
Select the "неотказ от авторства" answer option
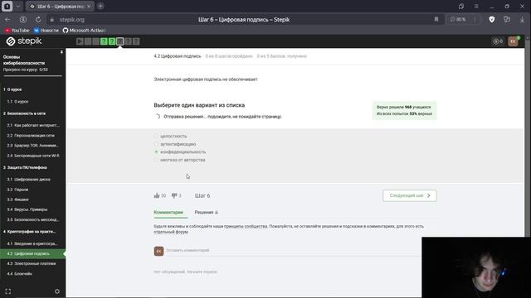(x=179, y=160)
